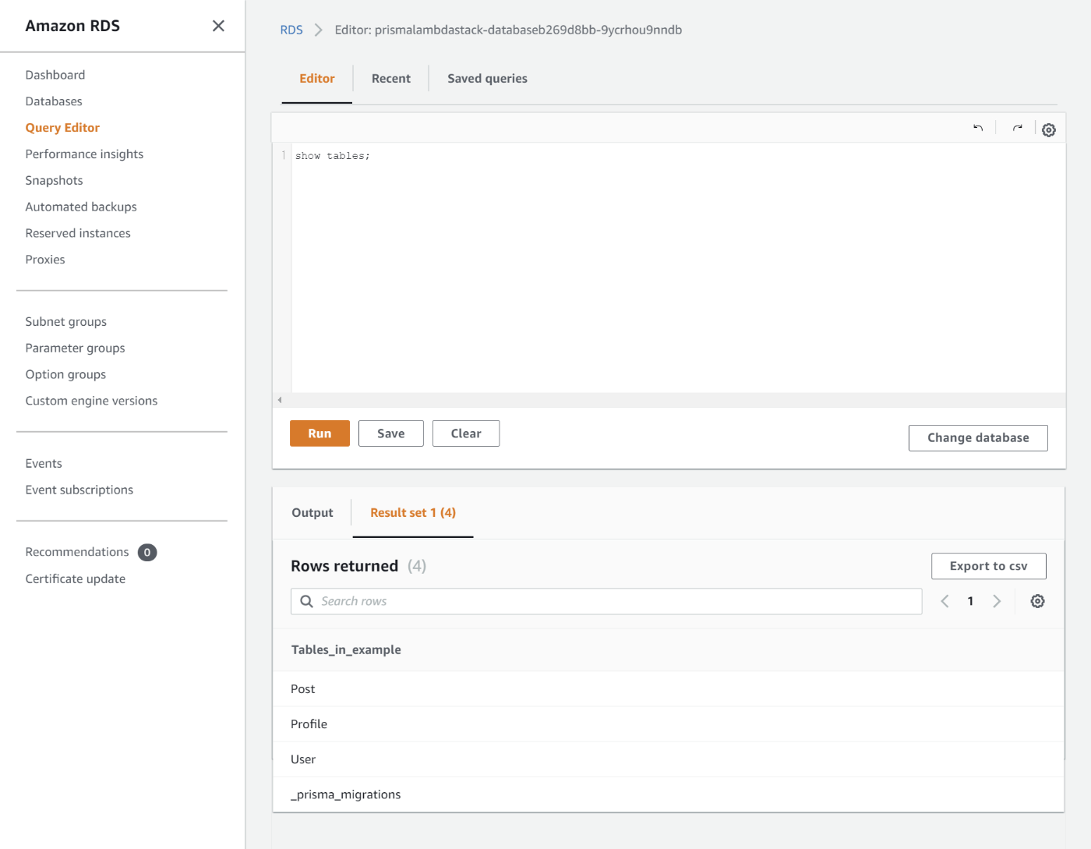Select the Profile row in results

click(x=669, y=724)
